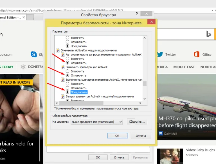Select Предлагать radio above Элементы ActiveX heading
This screenshot has height=164, width=216.
click(x=67, y=46)
